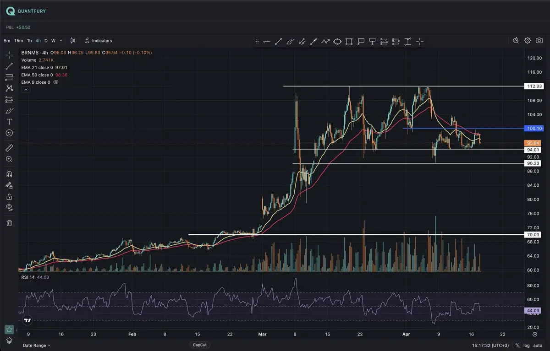The width and height of the screenshot is (550, 351).
Task: Select the trend line tool in left sidebar
Action: [x=9, y=66]
